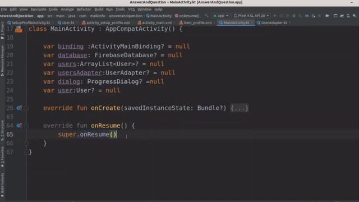Open the Window menu
This screenshot has height=202, width=359.
point(144,10)
